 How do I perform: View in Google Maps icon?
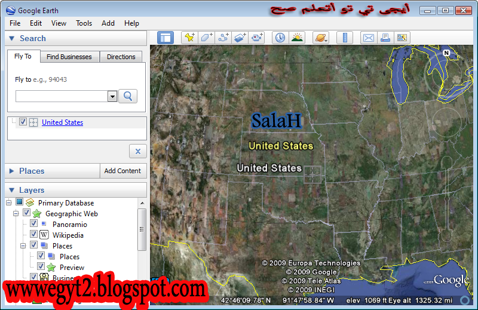point(402,38)
